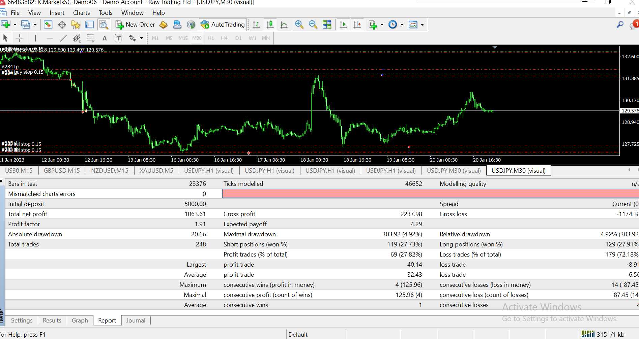Viewport: 639px width, 339px height.
Task: Tile windows with the grid icon
Action: pos(327,25)
